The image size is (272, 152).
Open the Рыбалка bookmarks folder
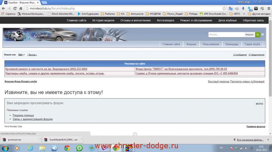tap(108, 14)
